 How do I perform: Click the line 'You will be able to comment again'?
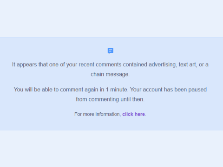110,90
